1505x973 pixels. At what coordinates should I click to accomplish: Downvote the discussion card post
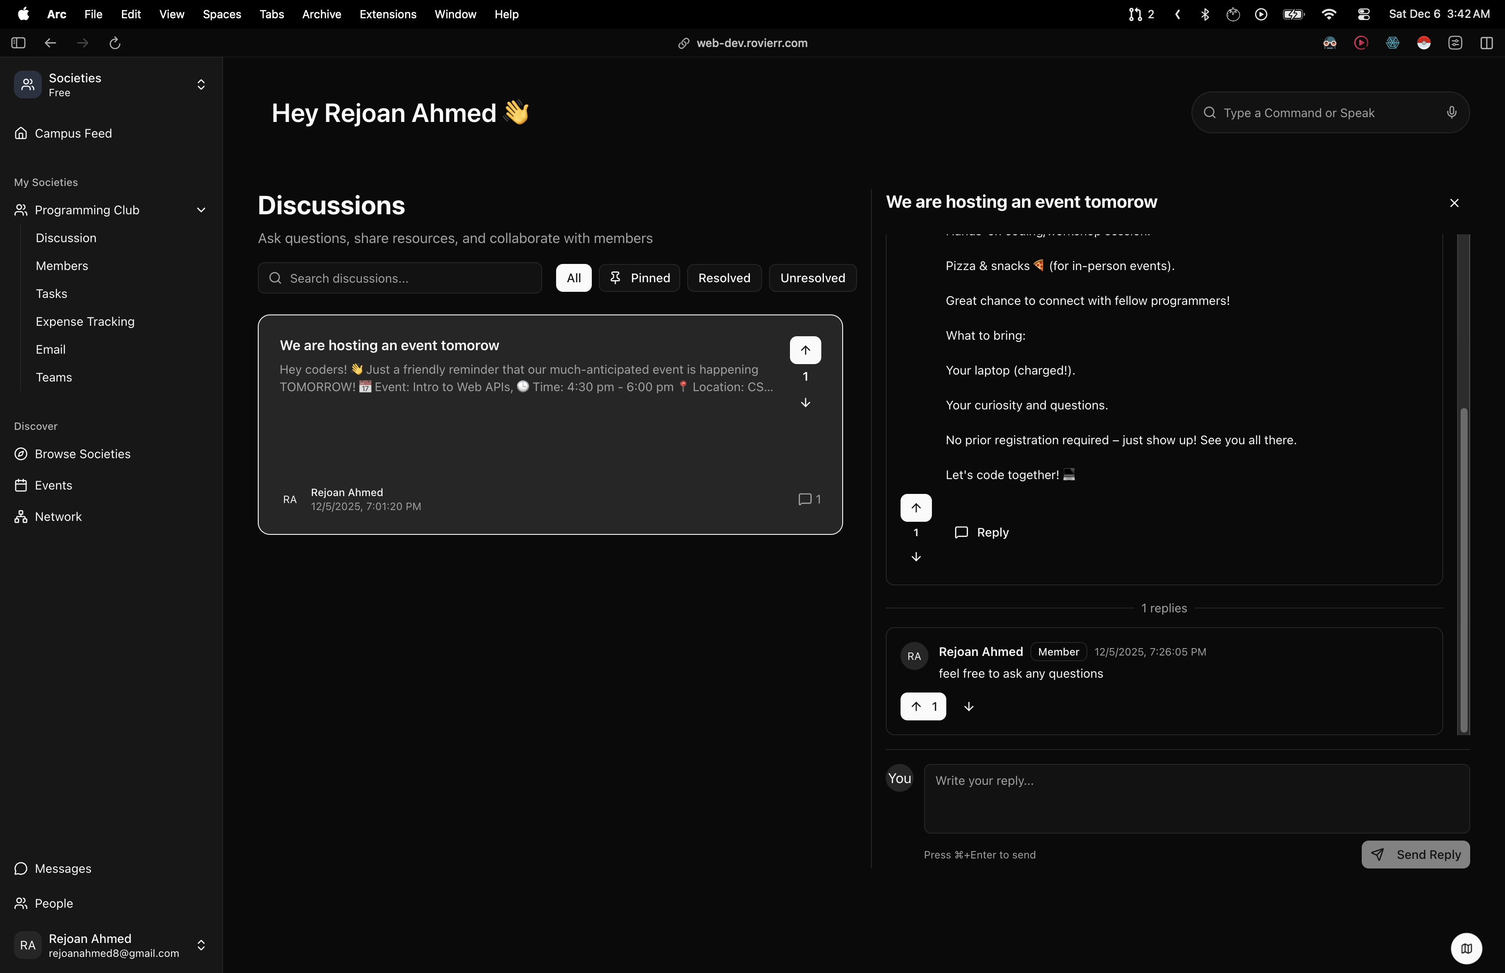[x=805, y=403]
